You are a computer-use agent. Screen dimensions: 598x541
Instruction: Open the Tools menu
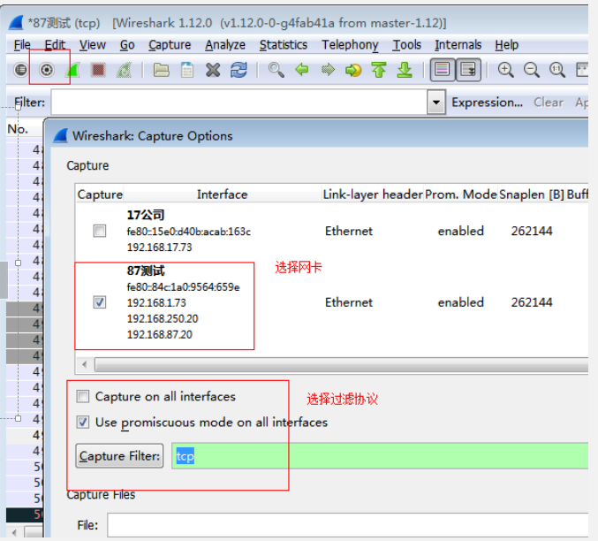pyautogui.click(x=406, y=45)
